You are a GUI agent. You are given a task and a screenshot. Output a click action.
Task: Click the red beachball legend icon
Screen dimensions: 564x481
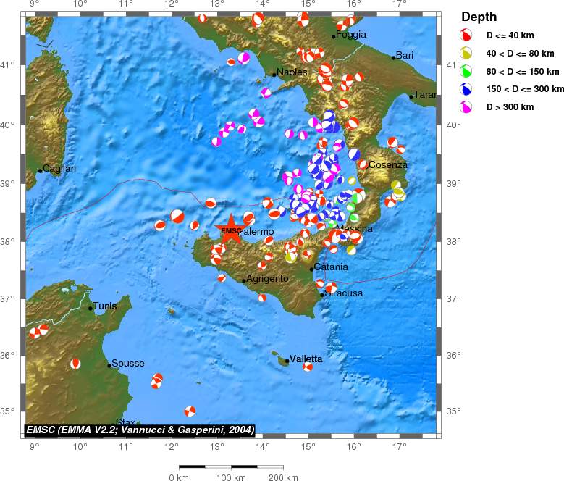[467, 35]
